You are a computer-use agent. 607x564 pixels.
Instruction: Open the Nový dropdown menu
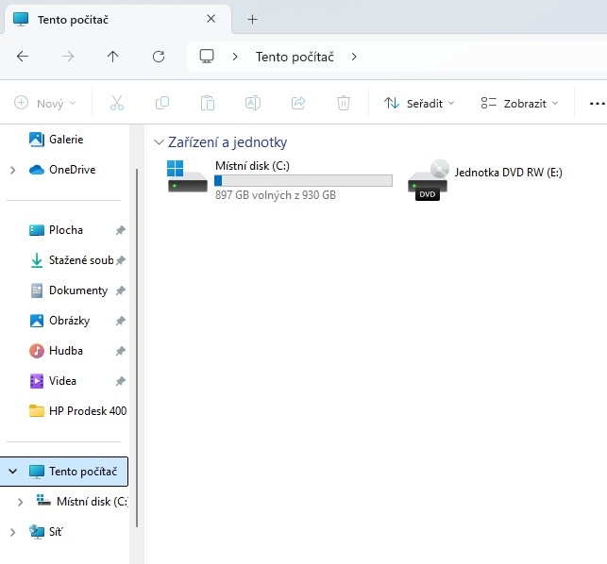click(x=45, y=104)
